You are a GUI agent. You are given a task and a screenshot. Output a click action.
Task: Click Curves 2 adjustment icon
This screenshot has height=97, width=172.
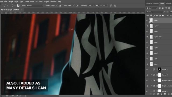(x=154, y=70)
